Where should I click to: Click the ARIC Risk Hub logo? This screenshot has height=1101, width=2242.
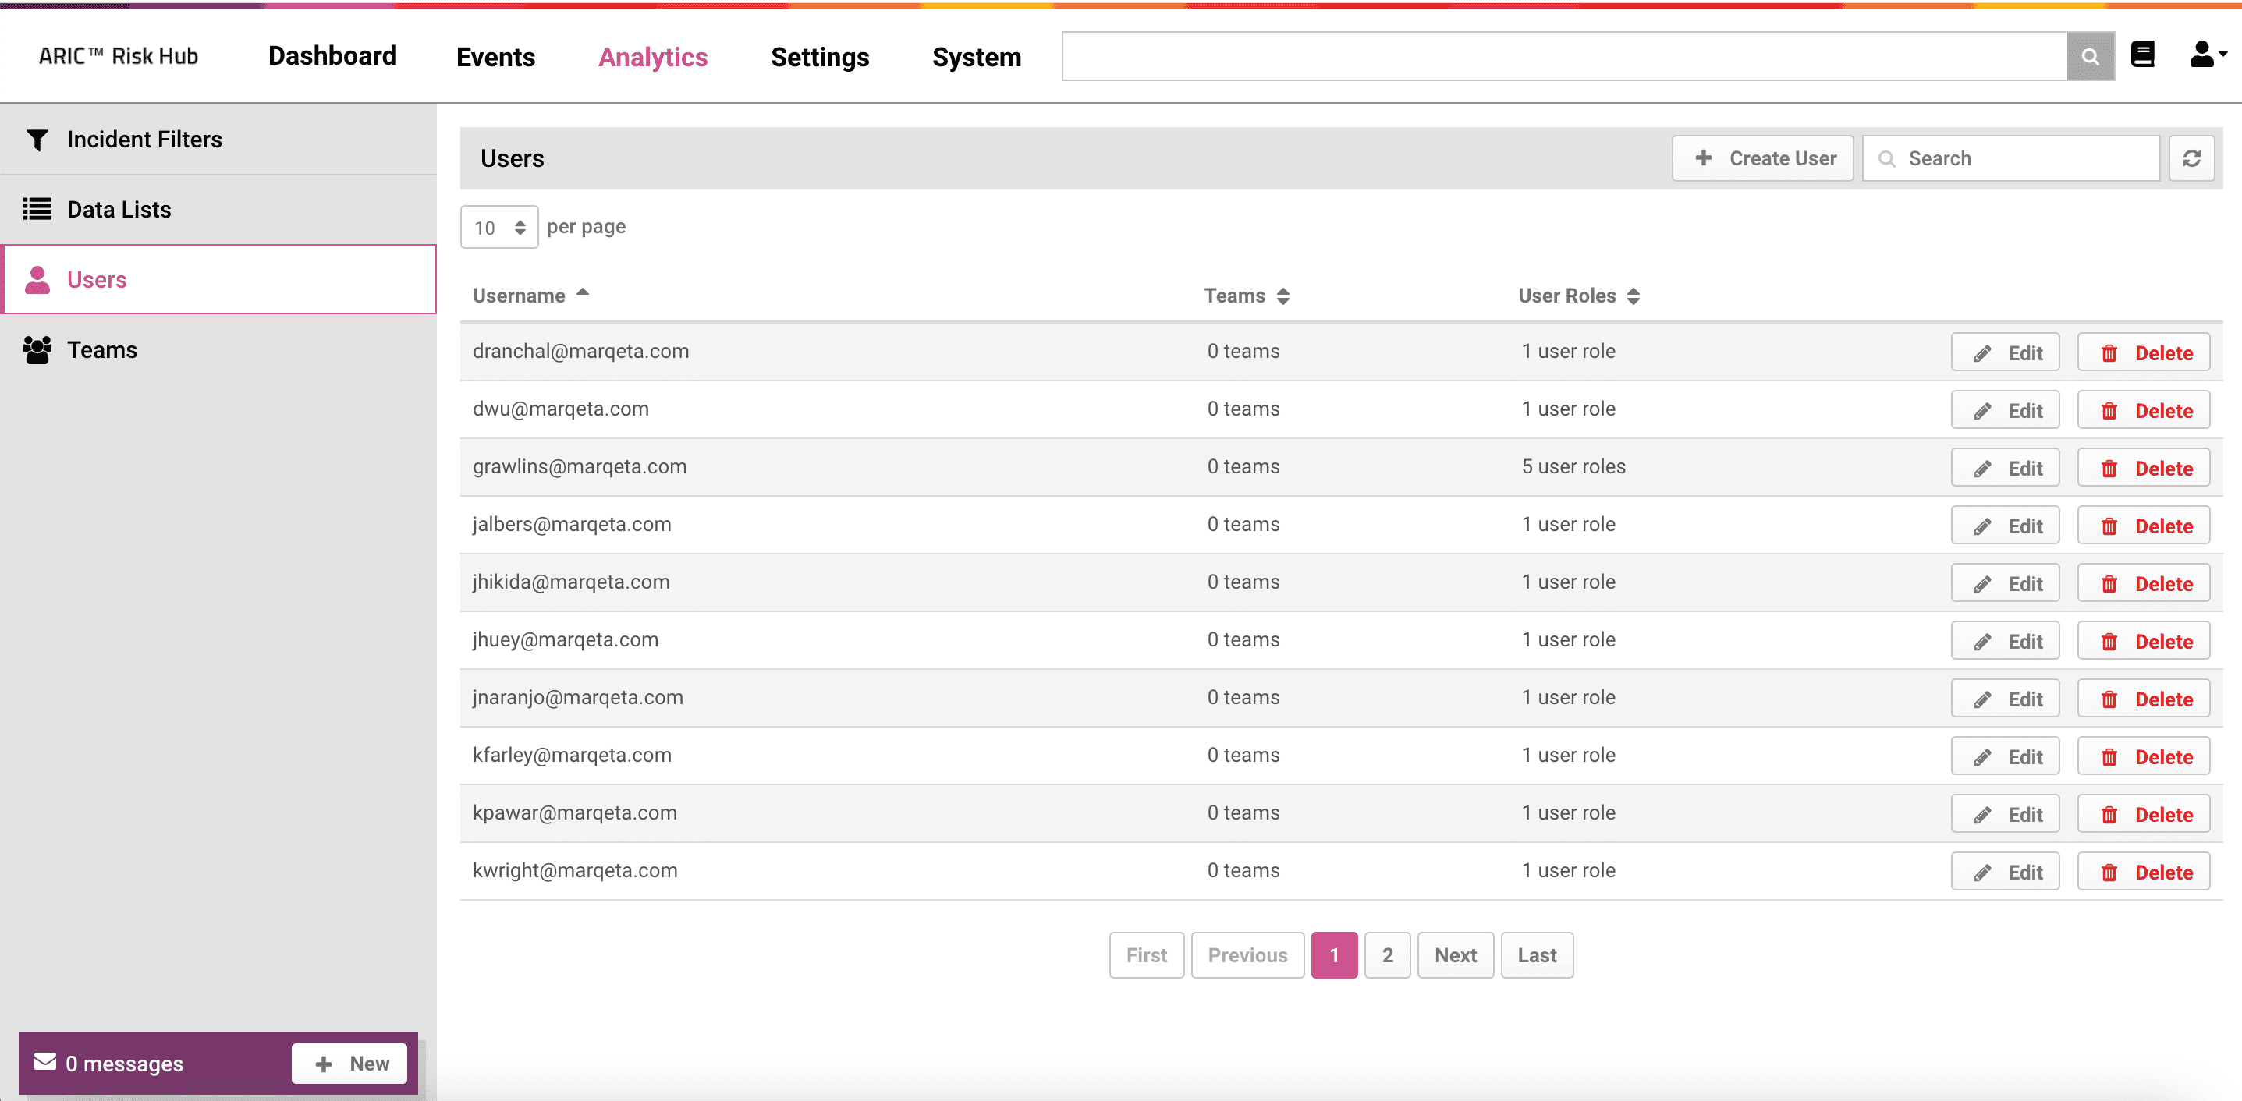click(x=119, y=56)
